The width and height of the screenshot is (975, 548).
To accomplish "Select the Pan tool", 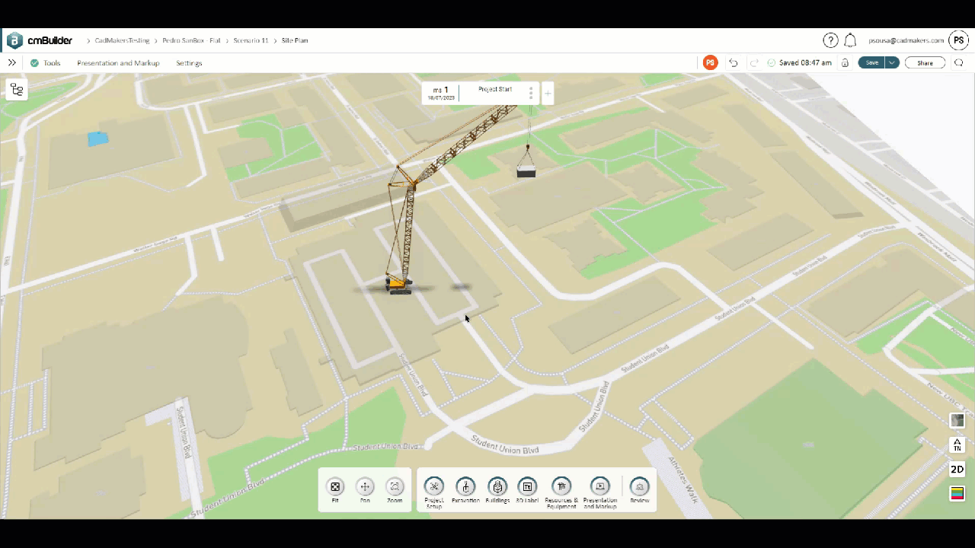I will (x=365, y=489).
